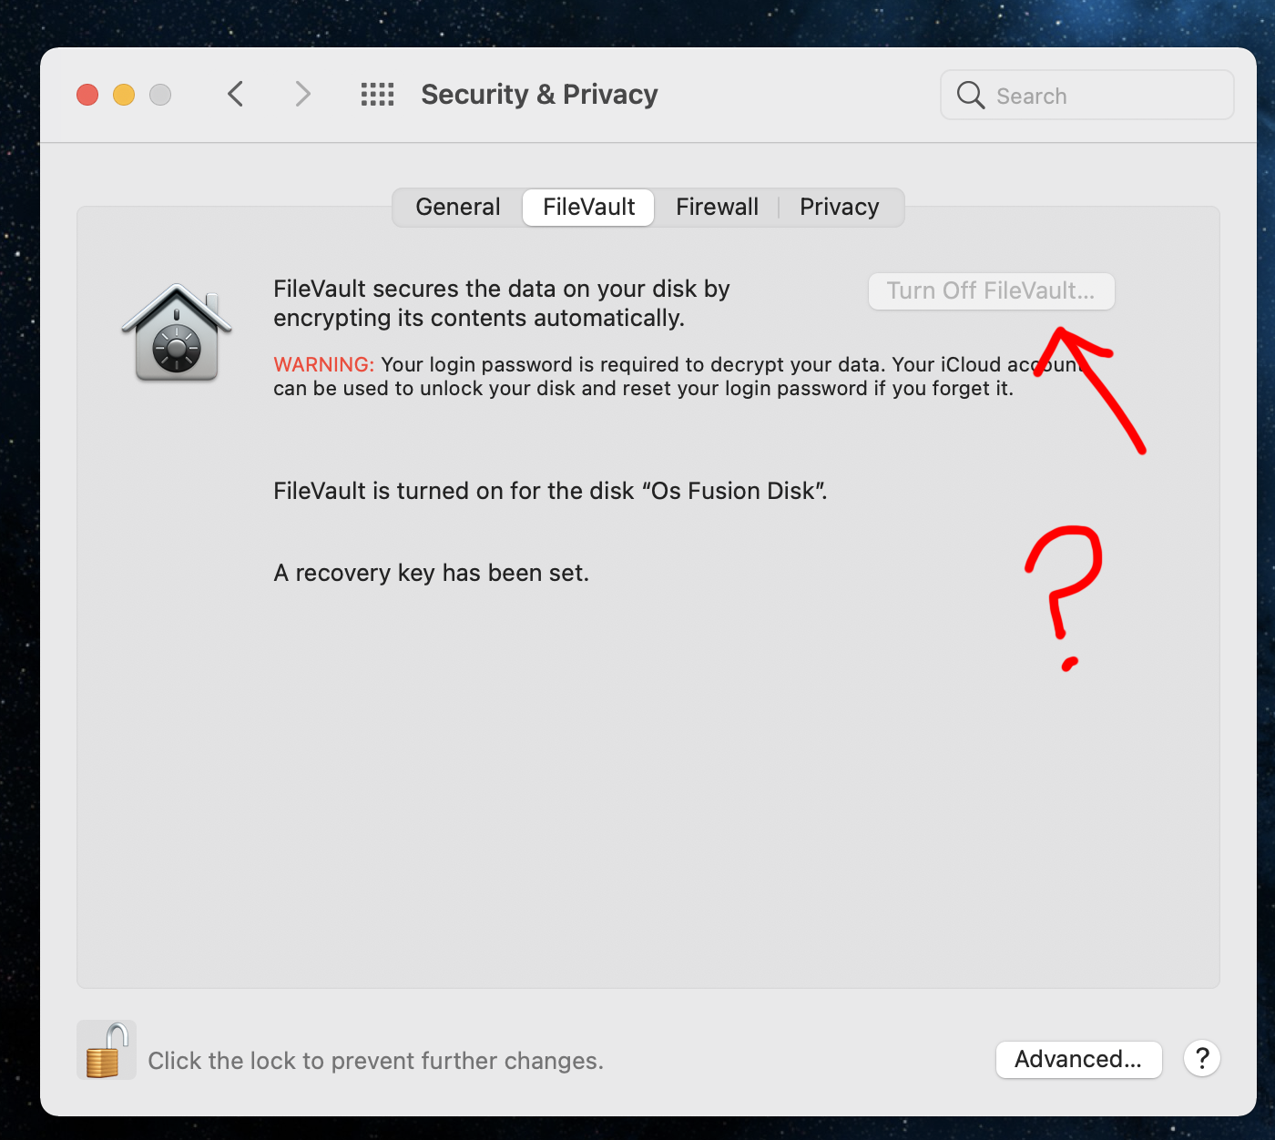The image size is (1275, 1140).
Task: Switch to the General tab
Action: pos(458,207)
